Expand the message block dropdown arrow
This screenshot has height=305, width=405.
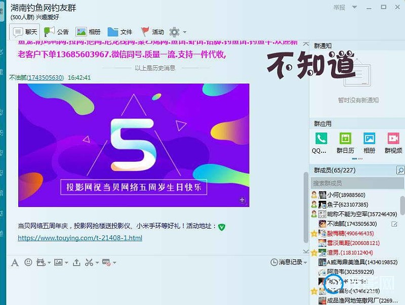pos(114,263)
